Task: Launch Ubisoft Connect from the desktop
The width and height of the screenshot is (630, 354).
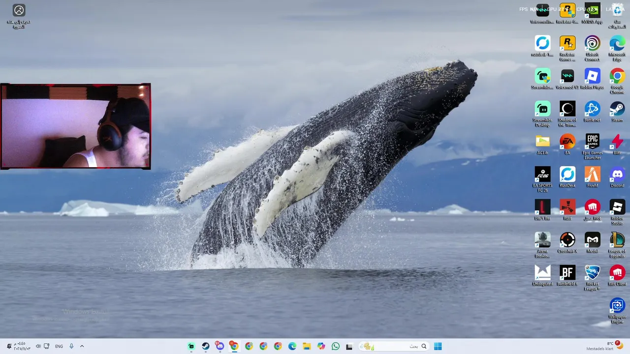Action: (x=592, y=49)
